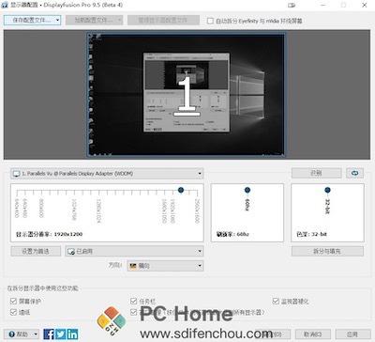Viewport: 375px width, 342px height.
Task: Click the title bar monitor icon button
Action: (292, 5)
